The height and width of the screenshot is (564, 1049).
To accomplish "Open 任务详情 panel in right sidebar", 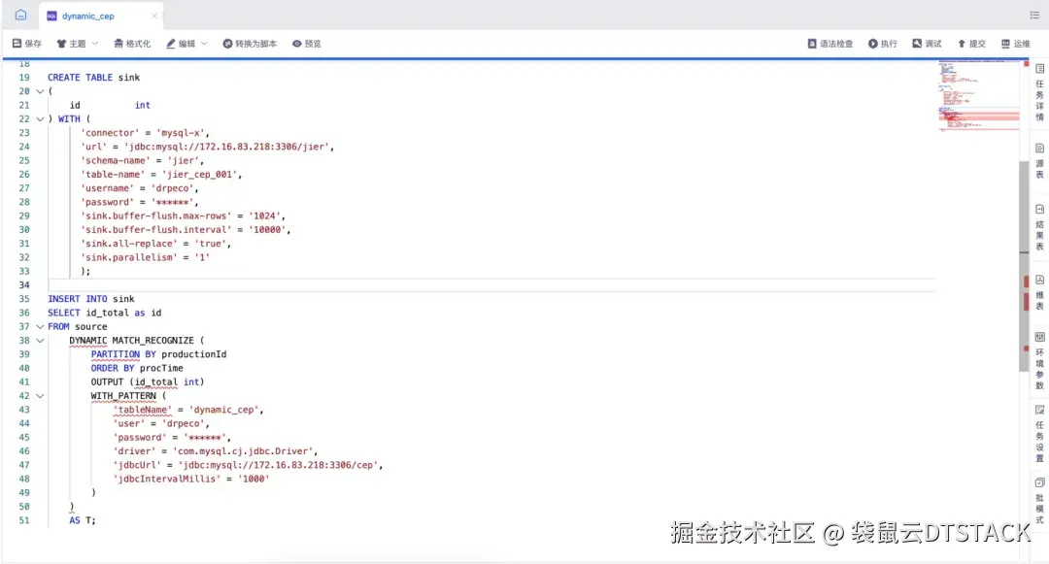I will click(x=1037, y=92).
